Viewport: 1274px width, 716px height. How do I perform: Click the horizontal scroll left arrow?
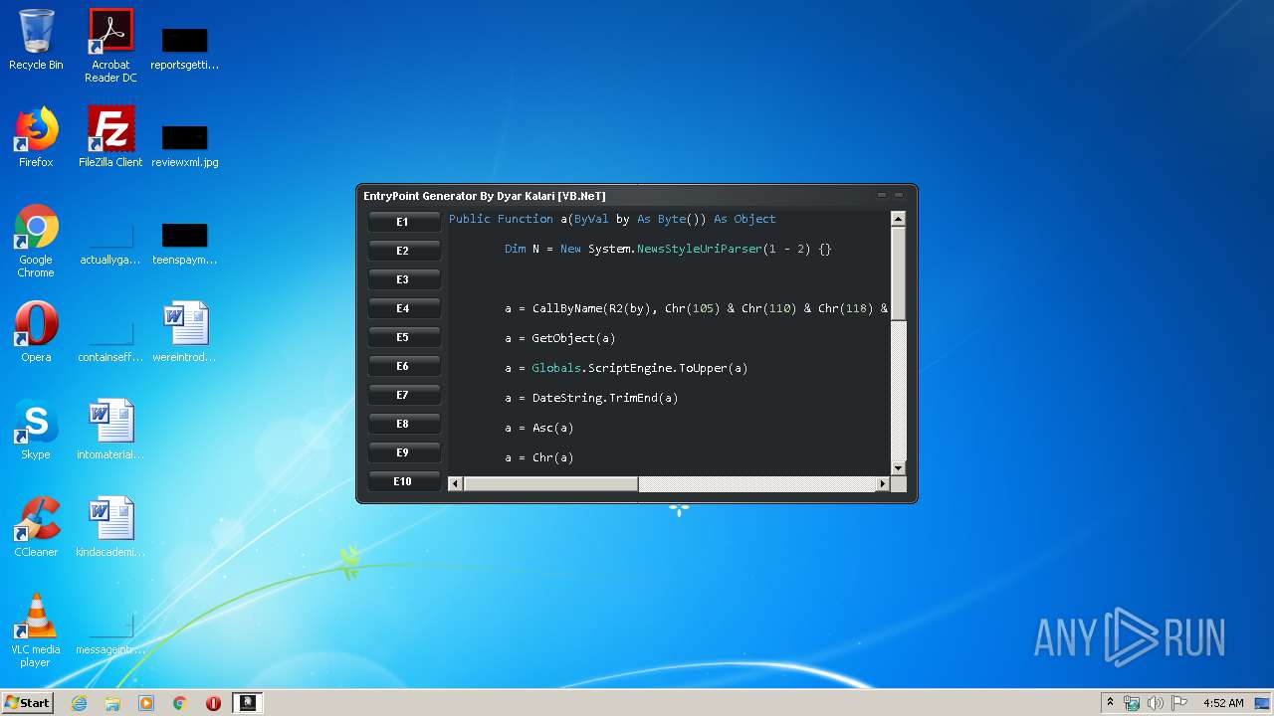coord(456,483)
